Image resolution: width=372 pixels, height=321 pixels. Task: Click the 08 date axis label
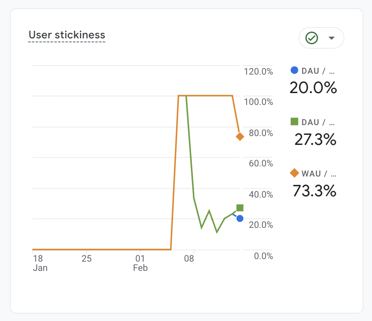(189, 258)
